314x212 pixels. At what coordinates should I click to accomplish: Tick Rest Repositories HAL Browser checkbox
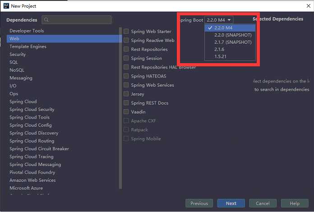point(126,67)
